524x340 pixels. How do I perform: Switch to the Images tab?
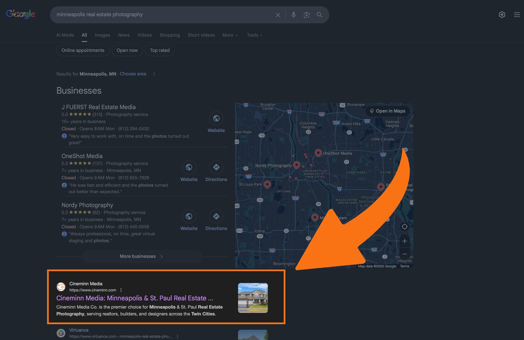click(x=103, y=35)
